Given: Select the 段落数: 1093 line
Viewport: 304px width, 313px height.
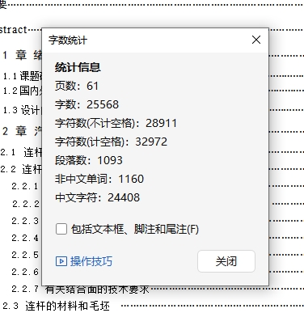Looking at the screenshot, I should pyautogui.click(x=89, y=160).
